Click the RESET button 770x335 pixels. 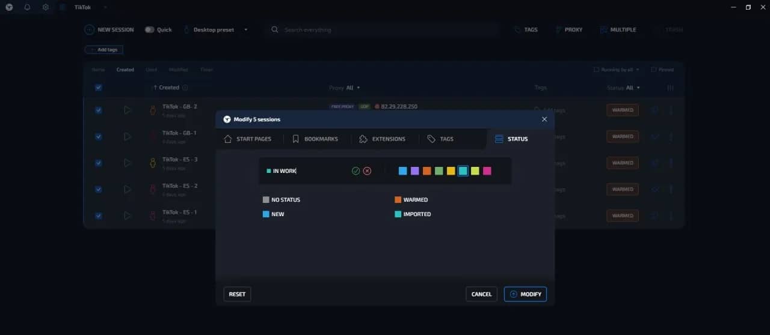click(x=237, y=294)
